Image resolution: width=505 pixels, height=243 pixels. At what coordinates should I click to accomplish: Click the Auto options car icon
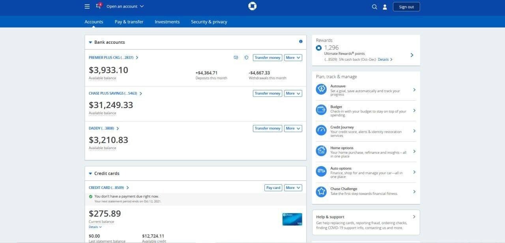tap(321, 171)
